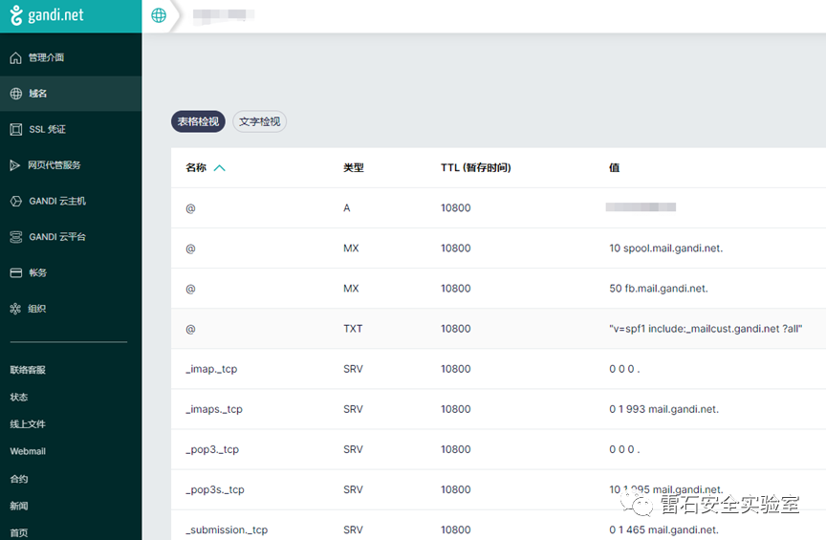The height and width of the screenshot is (540, 826).
Task: Click value 10 spool.mail.gandi.net.
Action: 665,248
